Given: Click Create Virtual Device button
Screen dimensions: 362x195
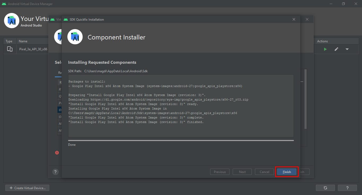Looking at the screenshot, I should (x=27, y=188).
